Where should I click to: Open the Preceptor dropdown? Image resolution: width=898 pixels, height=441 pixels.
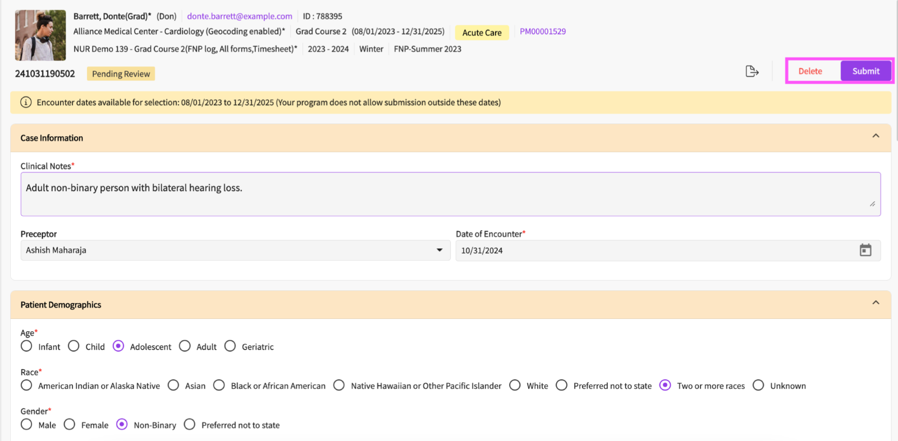tap(439, 250)
